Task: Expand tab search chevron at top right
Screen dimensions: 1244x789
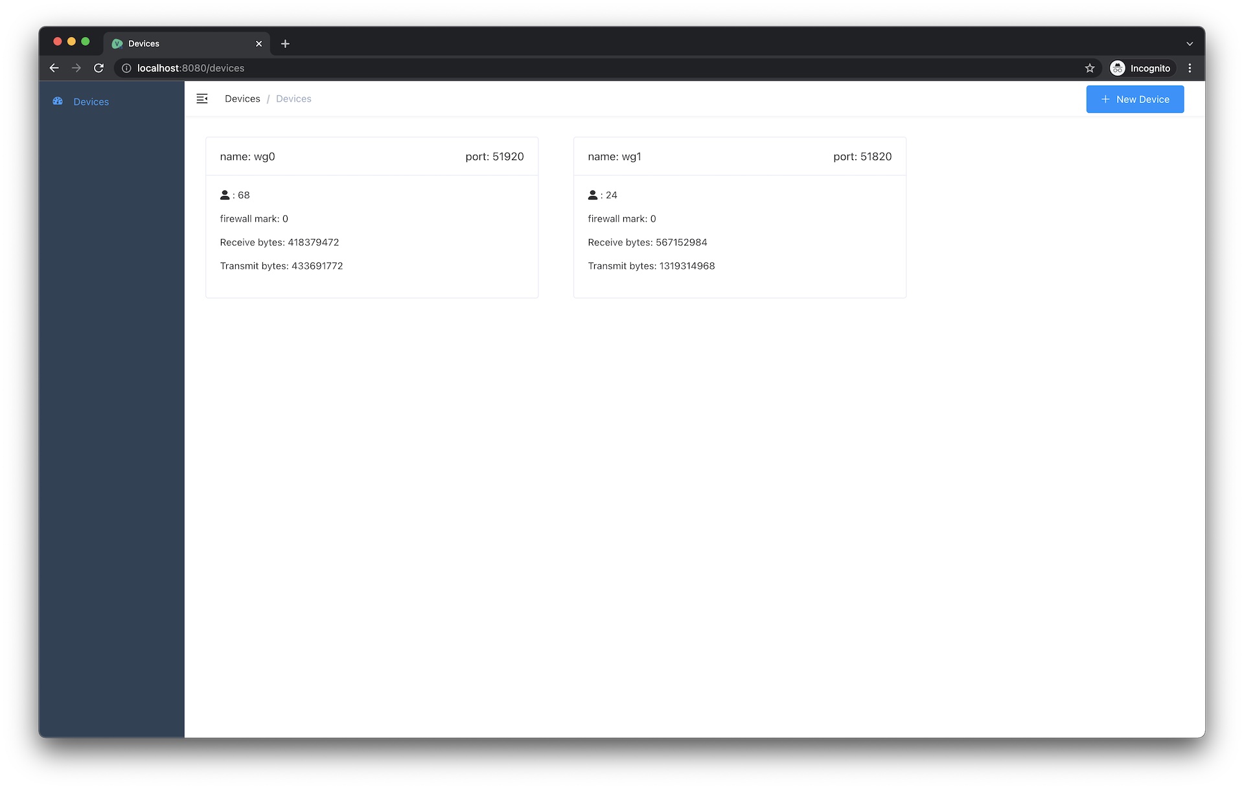Action: point(1190,43)
